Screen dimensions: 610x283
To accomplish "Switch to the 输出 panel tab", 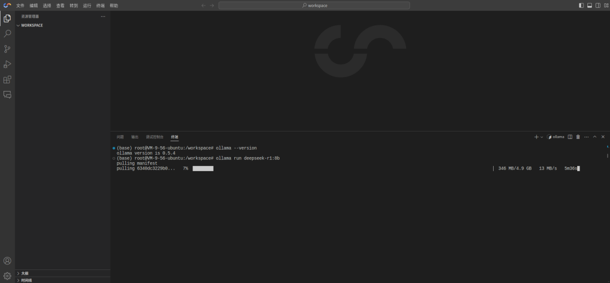I will (134, 137).
